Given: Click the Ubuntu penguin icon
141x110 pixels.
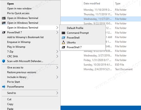Looking at the screenshot, I should coord(63,42).
